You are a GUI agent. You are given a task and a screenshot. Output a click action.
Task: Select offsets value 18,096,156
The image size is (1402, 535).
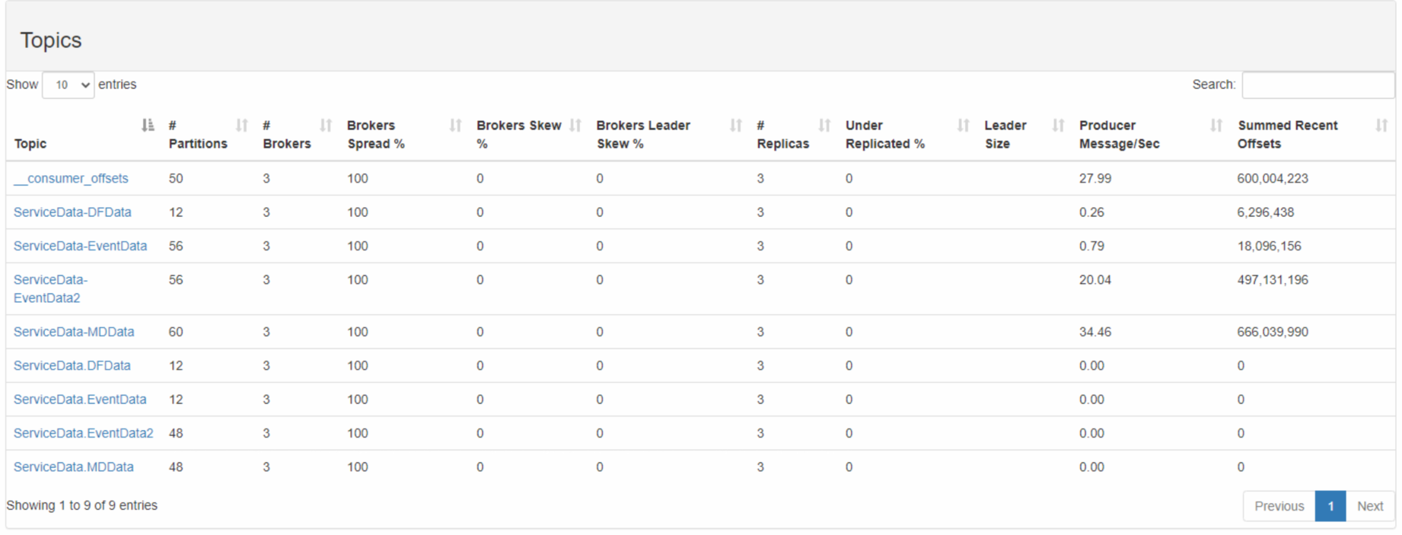(x=1270, y=246)
